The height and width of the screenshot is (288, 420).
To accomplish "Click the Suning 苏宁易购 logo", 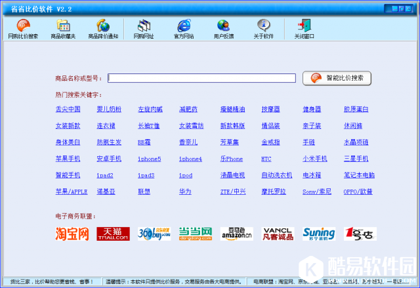I will tap(319, 234).
